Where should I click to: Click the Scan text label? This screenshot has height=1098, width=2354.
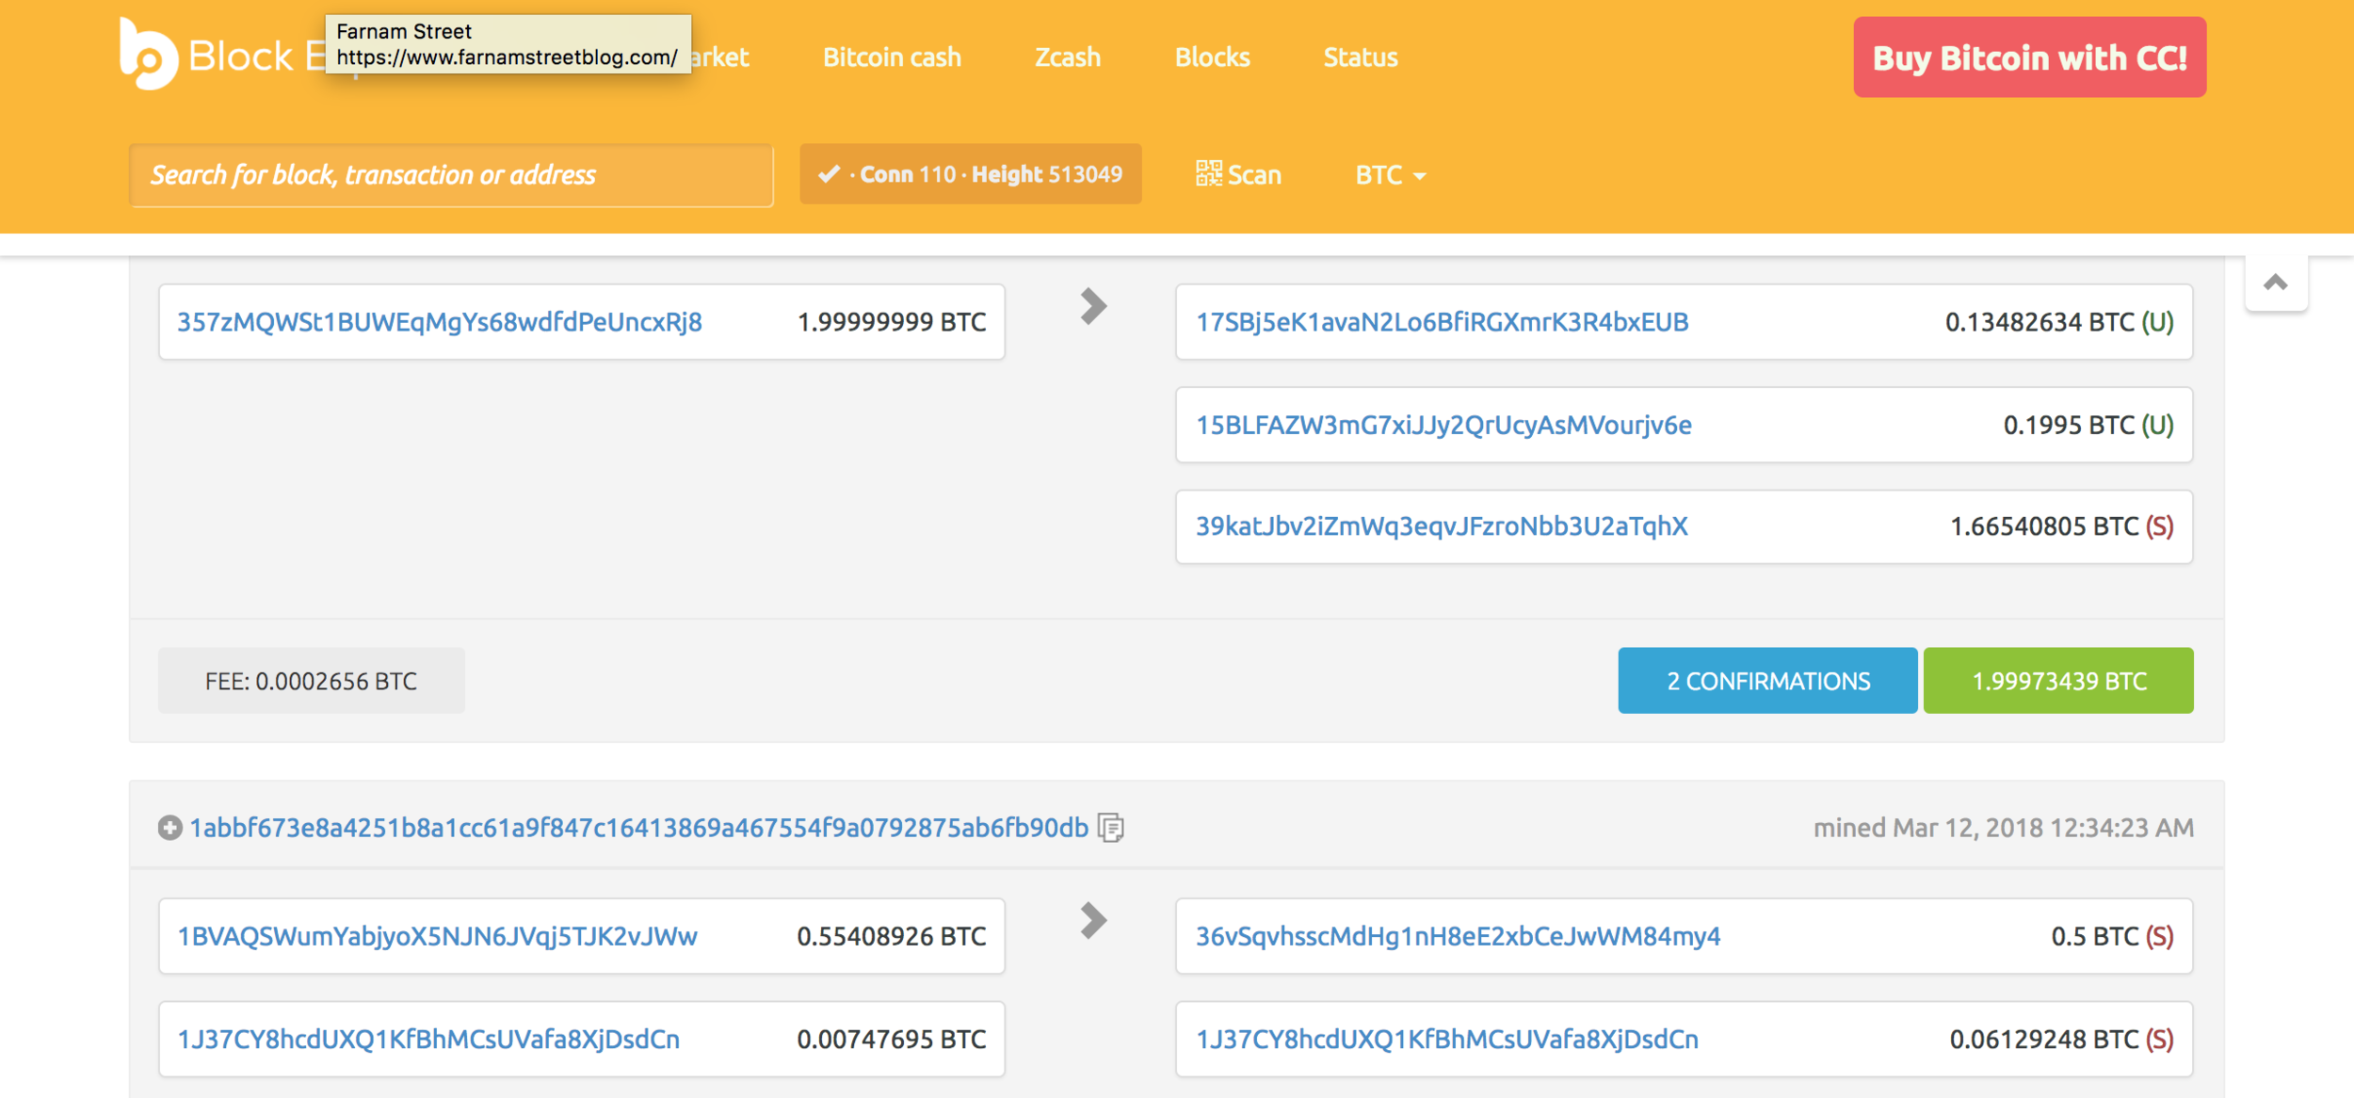1254,175
